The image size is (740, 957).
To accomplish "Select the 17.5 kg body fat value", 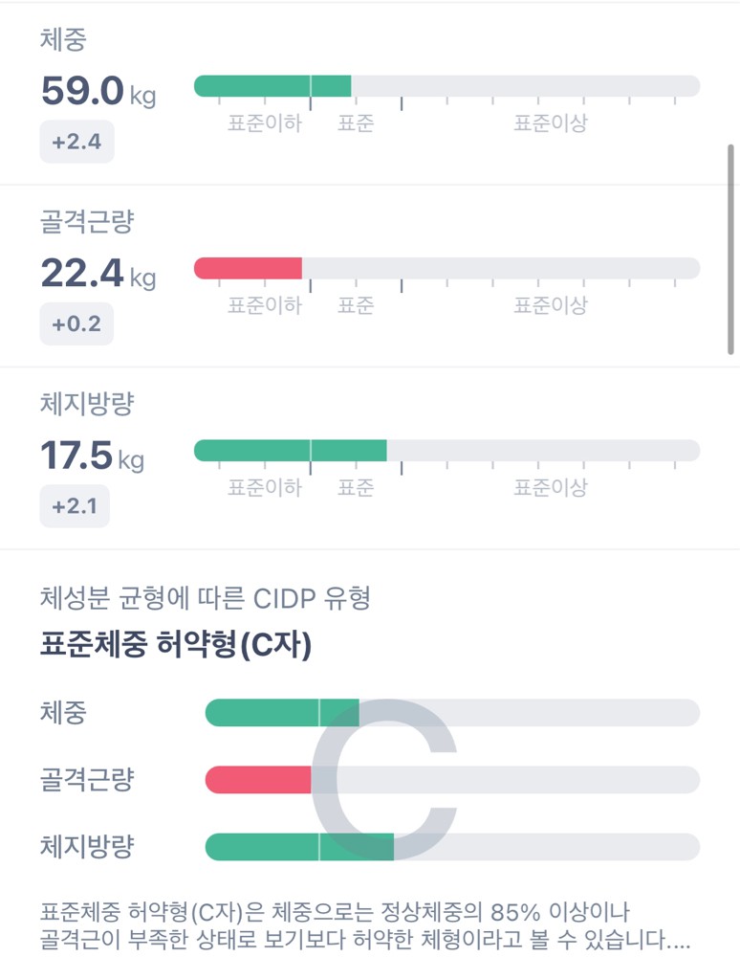I will pyautogui.click(x=92, y=456).
